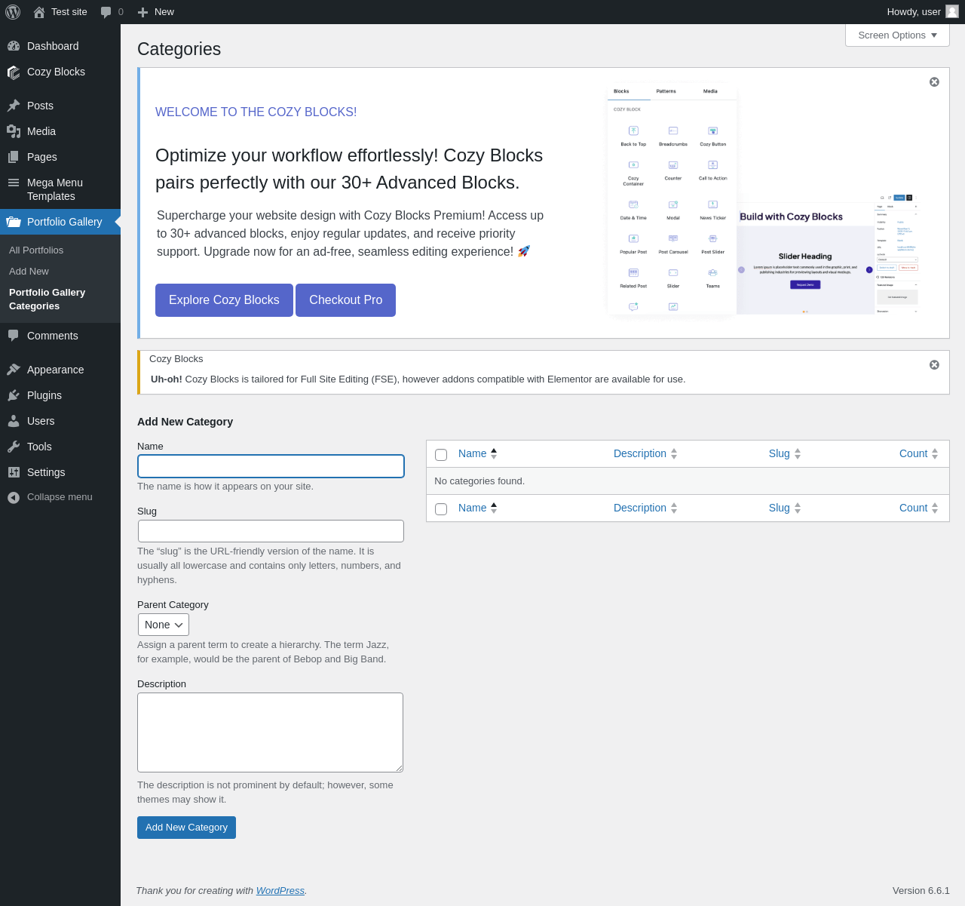This screenshot has height=906, width=965.
Task: Follow the WordPress footer link
Action: click(x=280, y=891)
